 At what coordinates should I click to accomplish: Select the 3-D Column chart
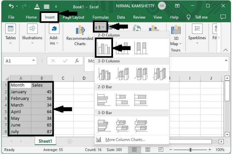159,74
